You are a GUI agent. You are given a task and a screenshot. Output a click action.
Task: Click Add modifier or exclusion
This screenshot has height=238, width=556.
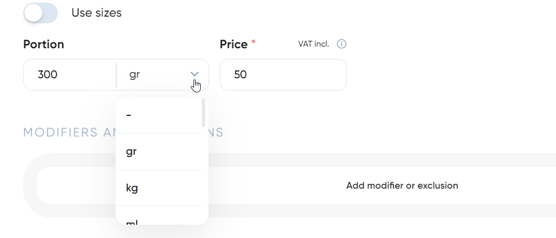tap(402, 185)
